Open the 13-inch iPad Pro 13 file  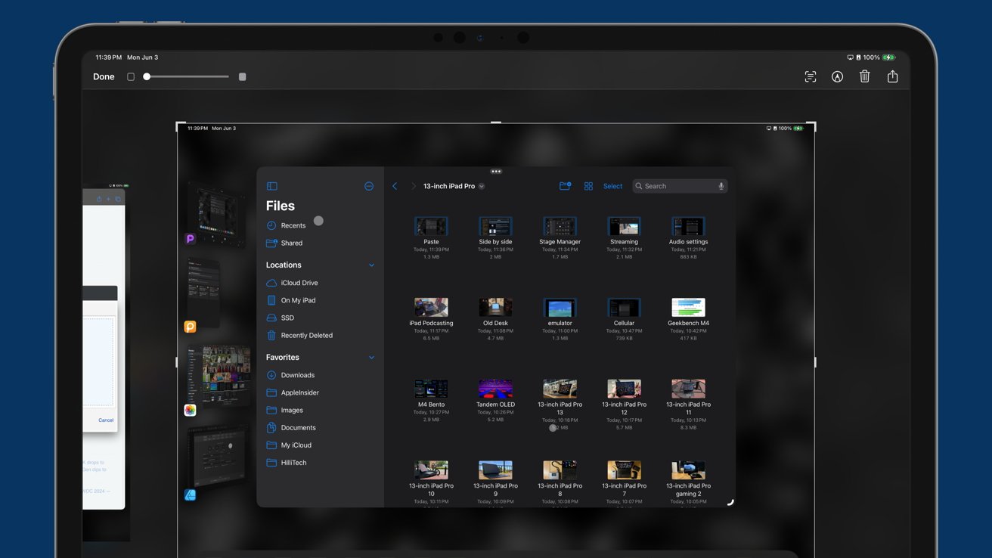pyautogui.click(x=560, y=389)
